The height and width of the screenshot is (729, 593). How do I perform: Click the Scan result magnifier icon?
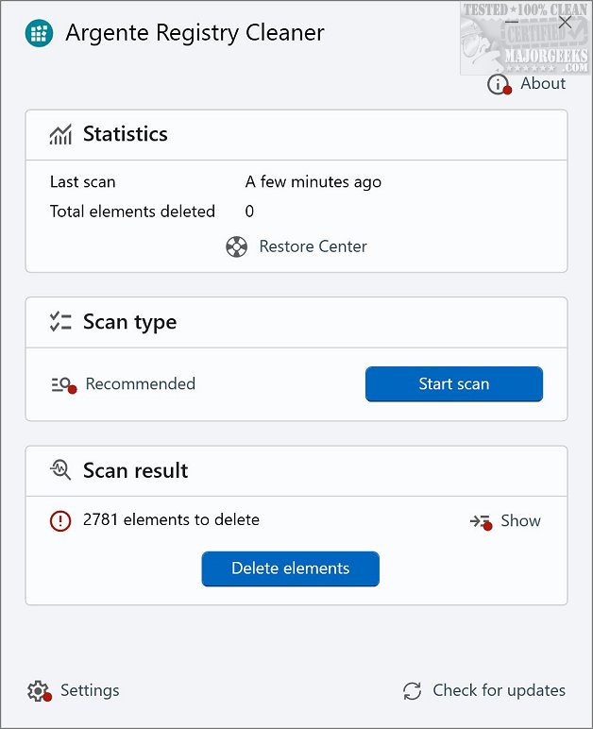[60, 471]
